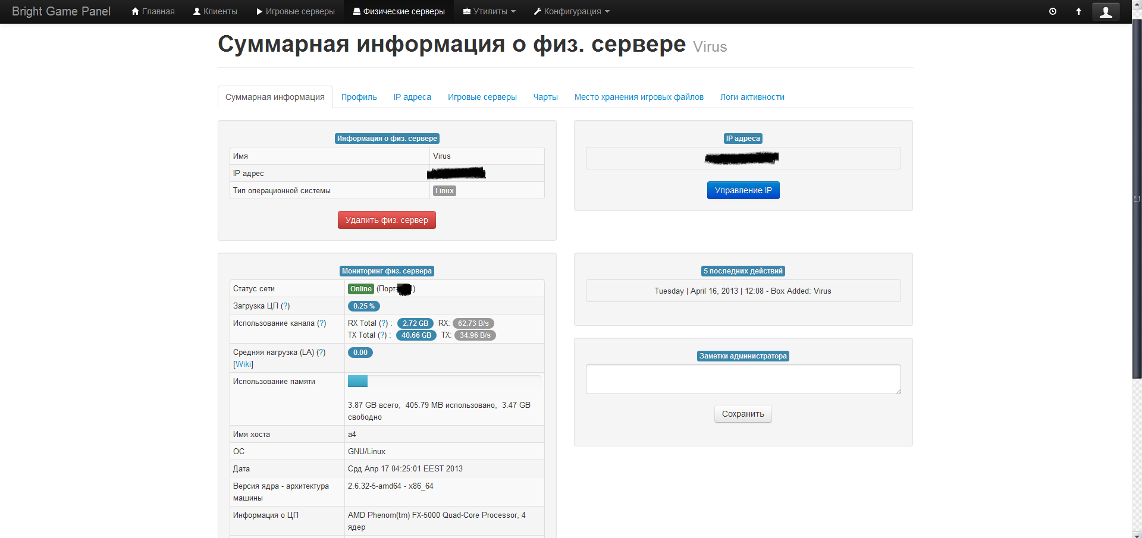The width and height of the screenshot is (1142, 538).
Task: Click the Virus name value cell
Action: pos(487,156)
